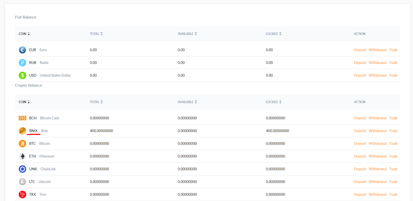413x201 pixels.
Task: Open Deposit for TRX
Action: 360,195
